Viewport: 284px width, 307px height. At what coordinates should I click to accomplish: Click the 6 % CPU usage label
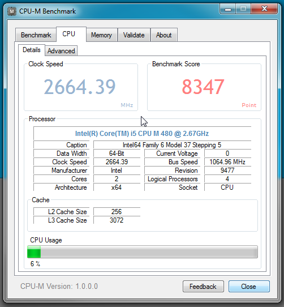click(x=35, y=264)
